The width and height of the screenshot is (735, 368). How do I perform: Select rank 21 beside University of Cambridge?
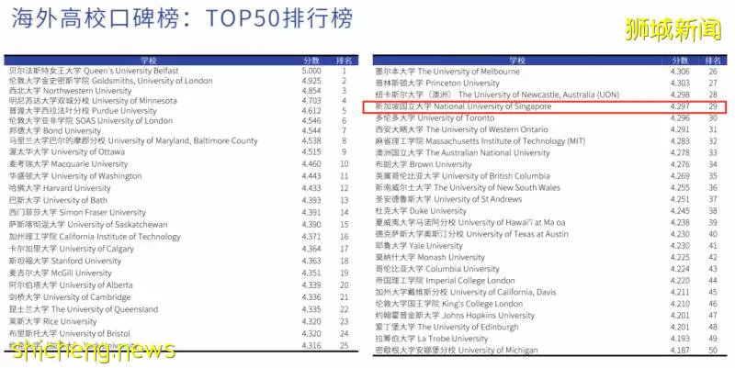344,297
